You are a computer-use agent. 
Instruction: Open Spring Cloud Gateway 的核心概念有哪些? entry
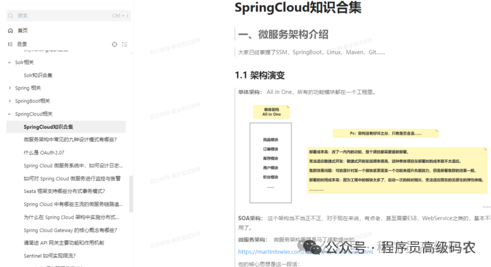(x=70, y=230)
